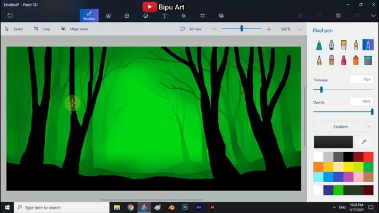This screenshot has width=379, height=213.
Task: Choose Magic select
Action: (x=75, y=29)
